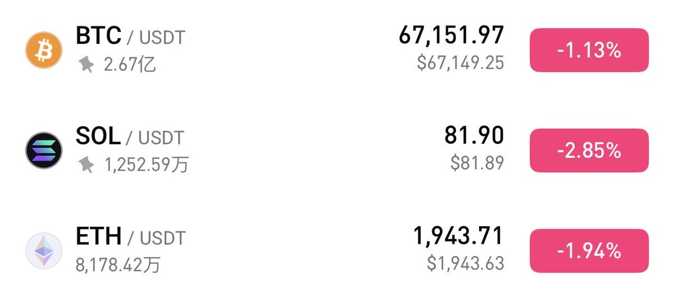Screen dimensions: 674x301
Task: Select the BTC last price 67,151.97
Action: [451, 36]
